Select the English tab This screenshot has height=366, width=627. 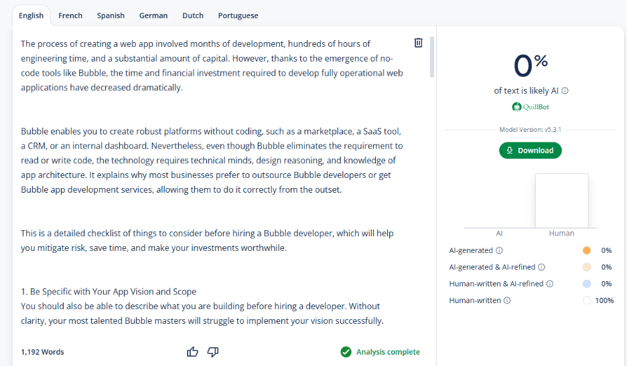[x=31, y=15]
